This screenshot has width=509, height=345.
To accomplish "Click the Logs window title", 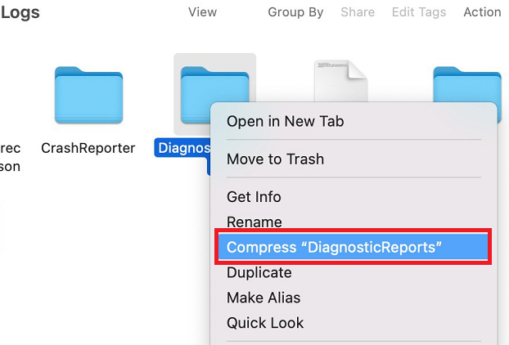I will (20, 13).
